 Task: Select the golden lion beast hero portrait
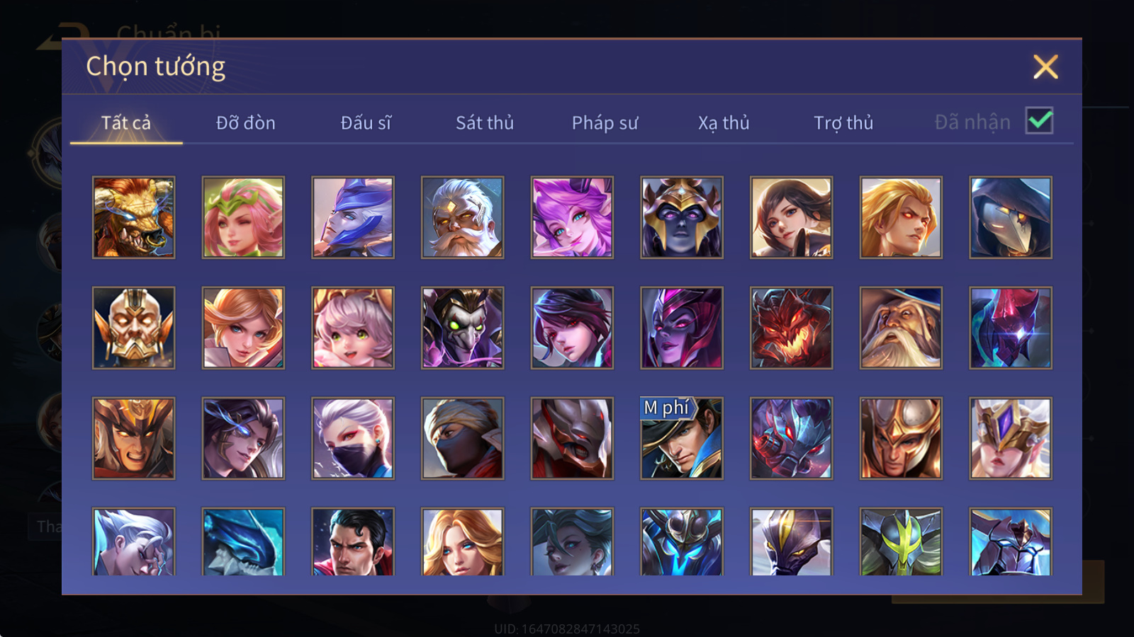point(133,217)
